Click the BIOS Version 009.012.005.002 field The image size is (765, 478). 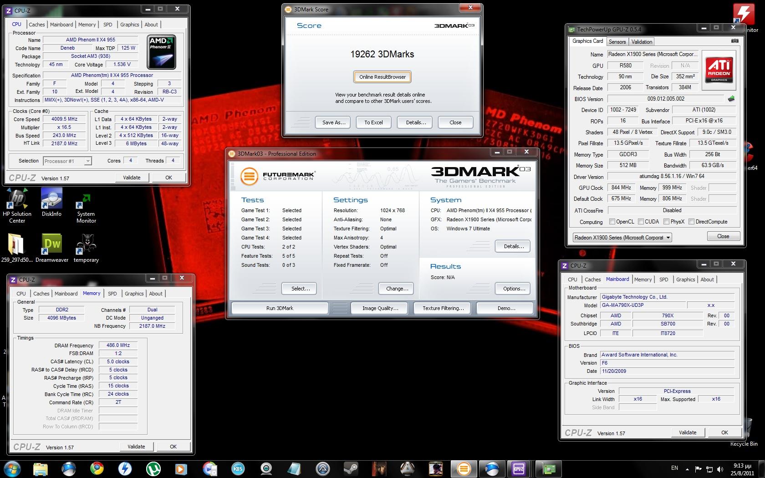pyautogui.click(x=666, y=99)
